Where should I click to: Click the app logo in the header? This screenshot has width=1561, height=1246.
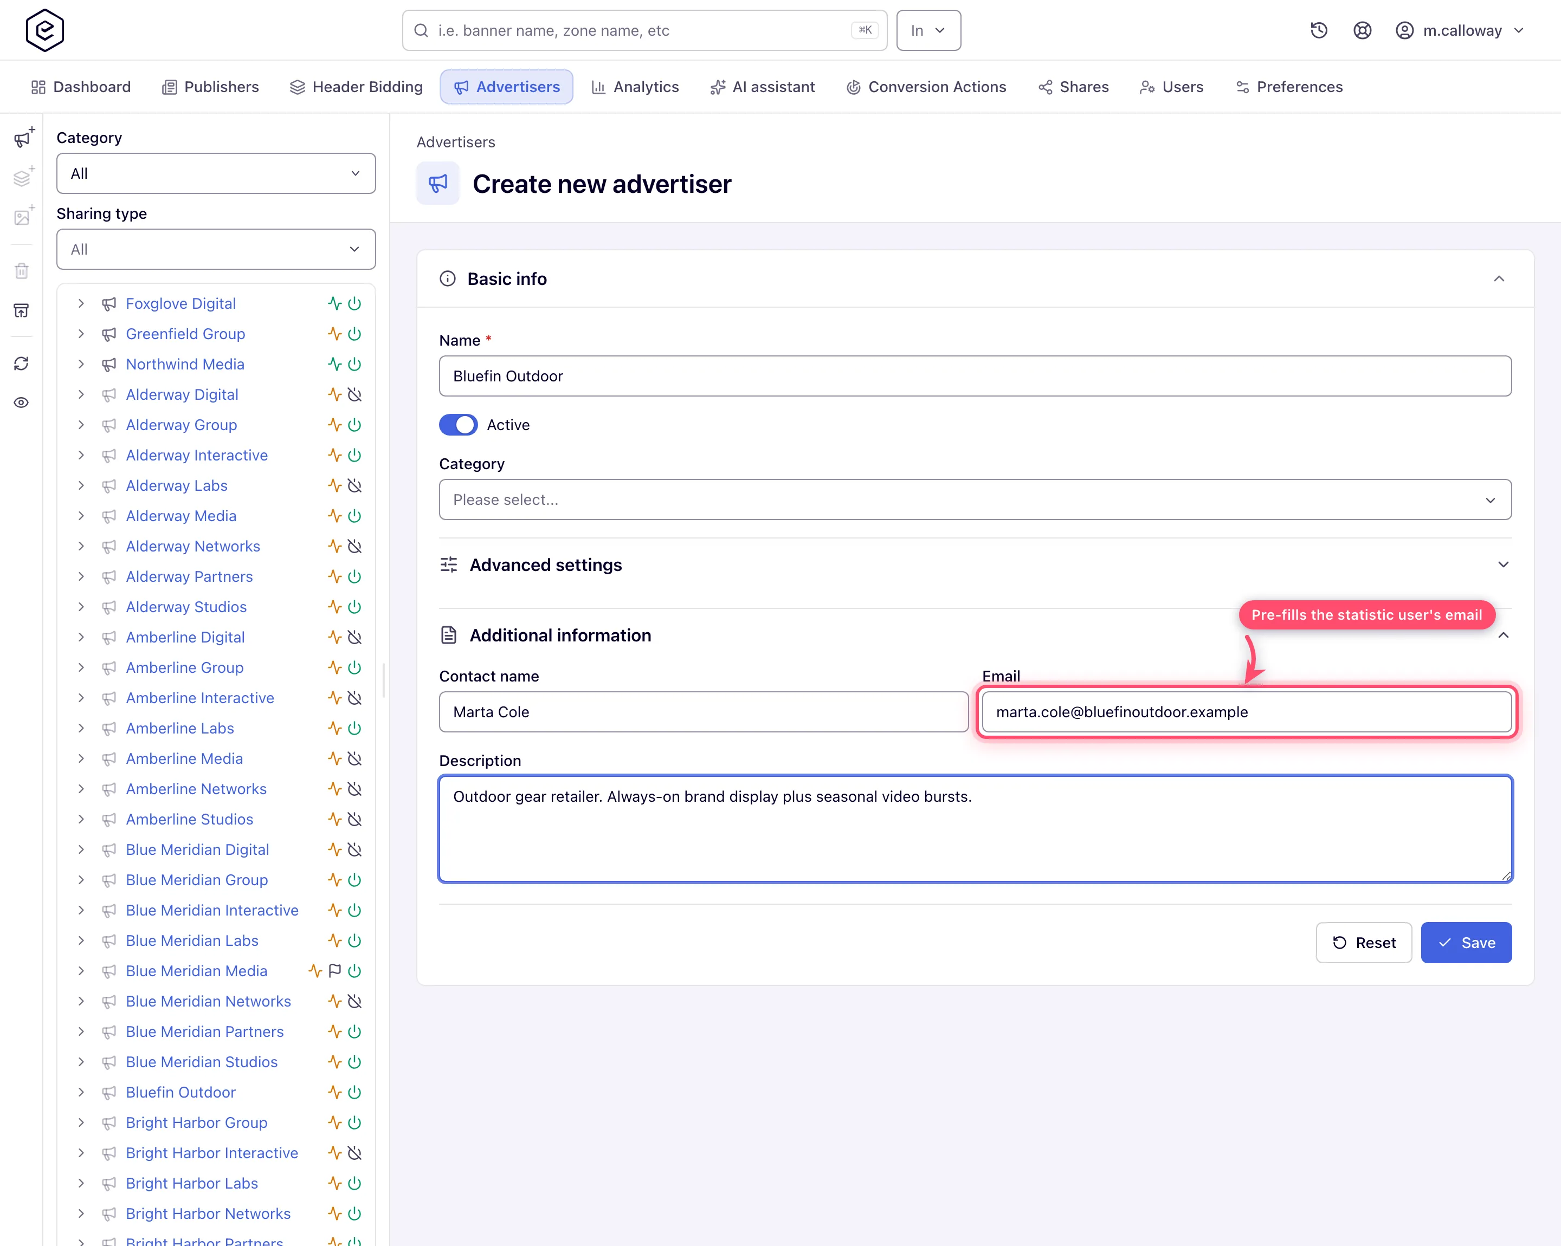click(45, 30)
